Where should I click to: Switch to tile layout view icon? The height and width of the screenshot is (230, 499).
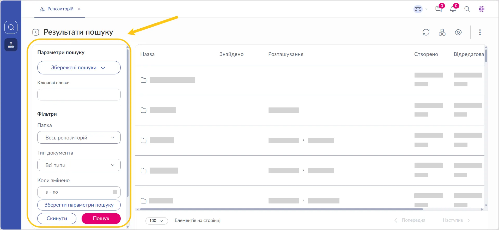442,32
